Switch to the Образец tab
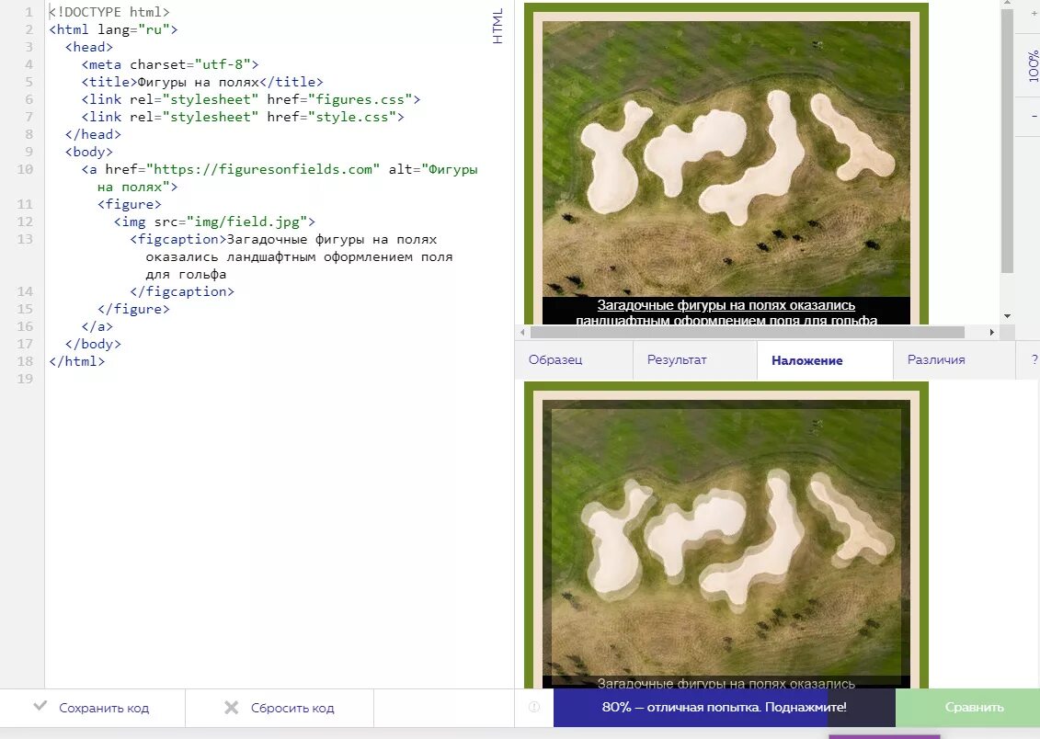 (555, 360)
